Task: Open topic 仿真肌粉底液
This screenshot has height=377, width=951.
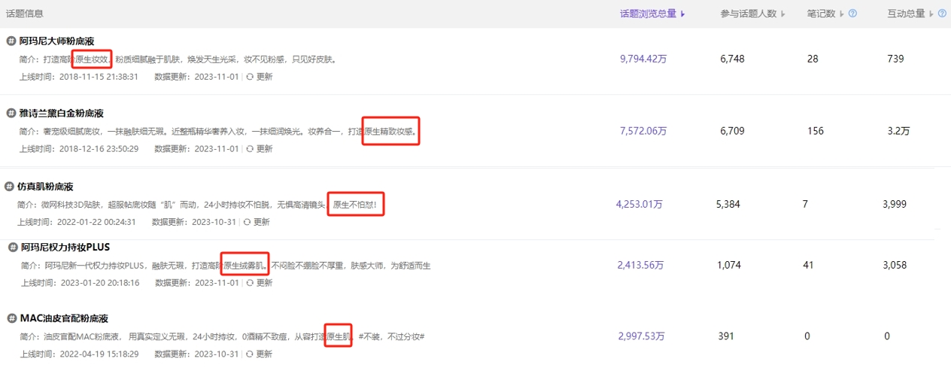Action: pos(45,186)
